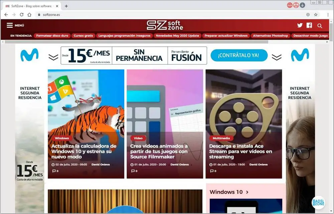Click the right Movistar logo
Screen dimensions: 334x214
[x=300, y=55]
